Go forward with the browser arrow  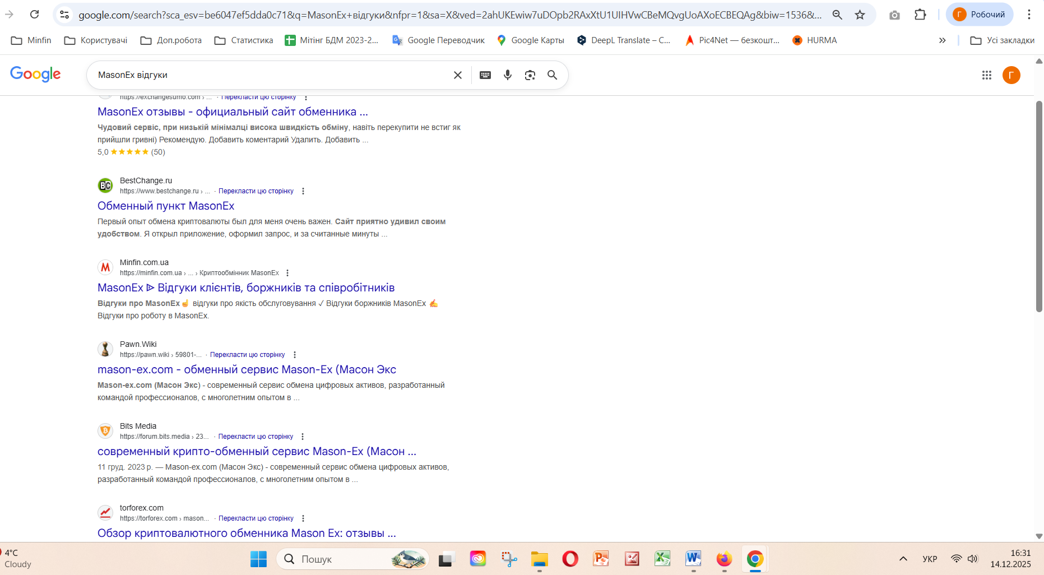click(x=9, y=15)
